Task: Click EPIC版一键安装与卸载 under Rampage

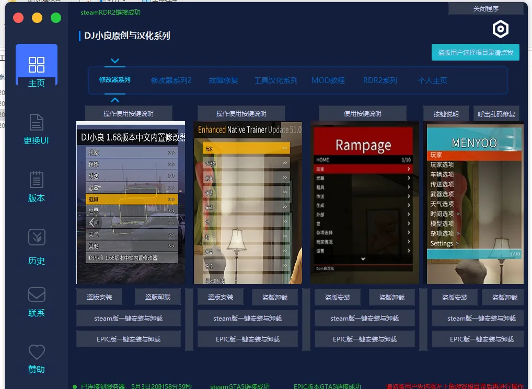Action: [x=364, y=338]
